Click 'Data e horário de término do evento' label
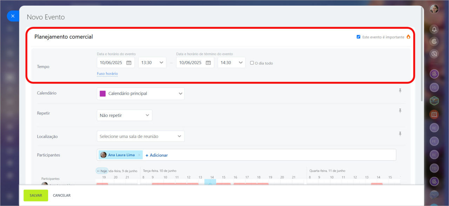Screen dimensions: 449x206 (x=205, y=54)
